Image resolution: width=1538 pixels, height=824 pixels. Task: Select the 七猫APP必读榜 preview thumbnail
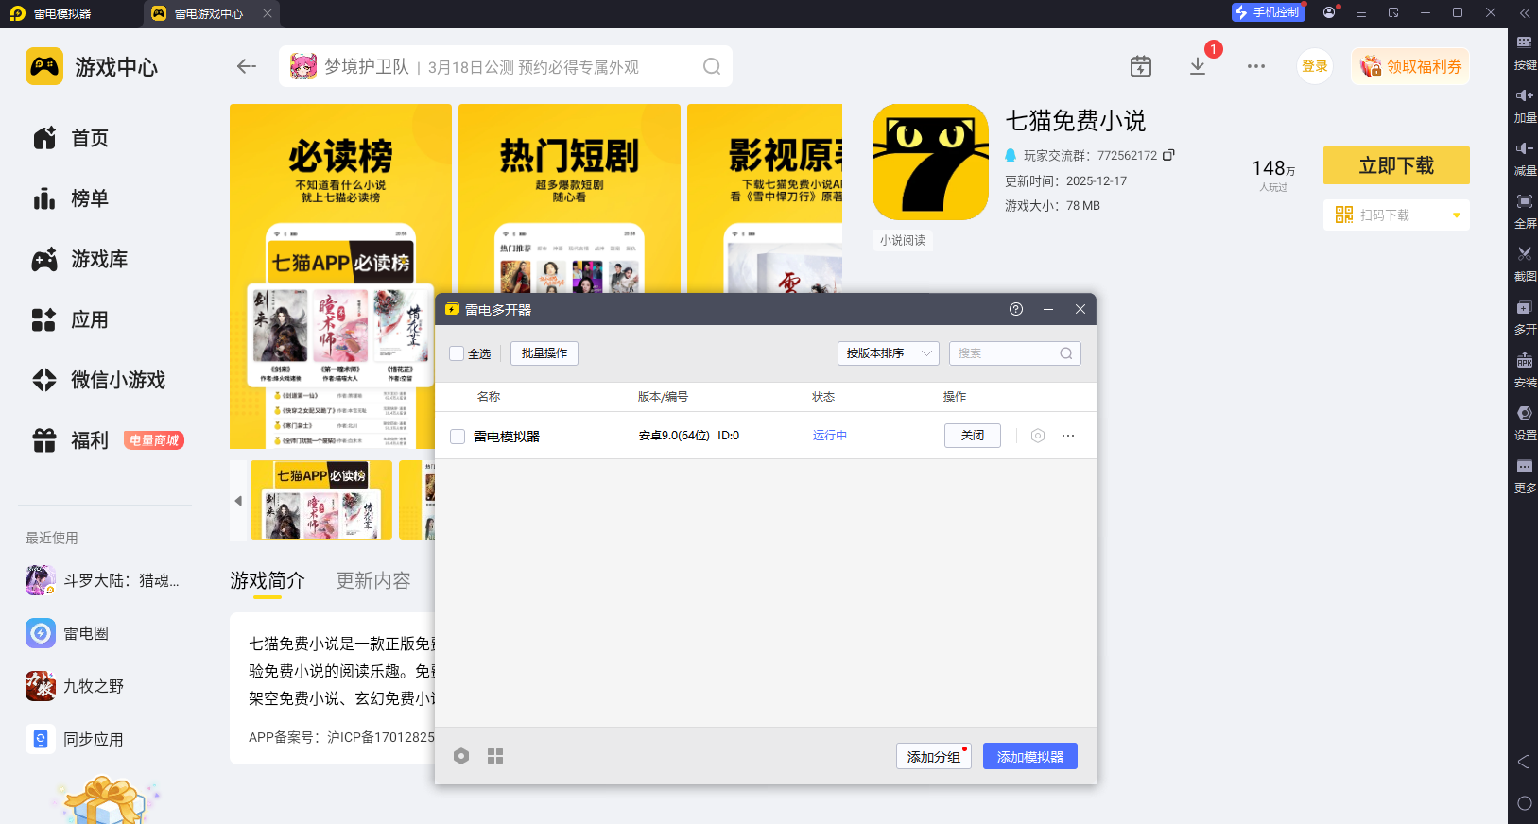coord(321,500)
